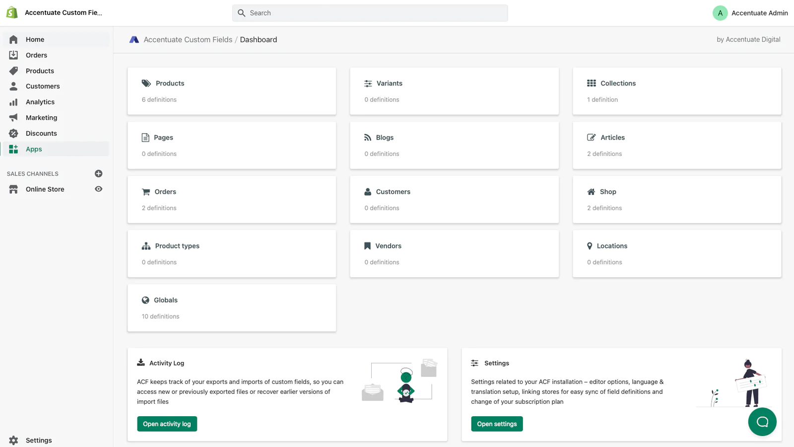
Task: Add a sales channel with plus icon
Action: (x=98, y=173)
